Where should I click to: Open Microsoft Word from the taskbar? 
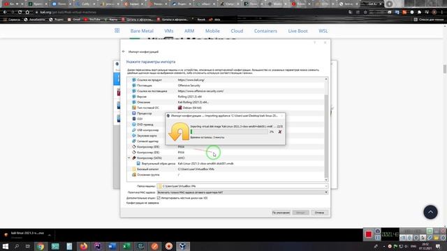112,246
